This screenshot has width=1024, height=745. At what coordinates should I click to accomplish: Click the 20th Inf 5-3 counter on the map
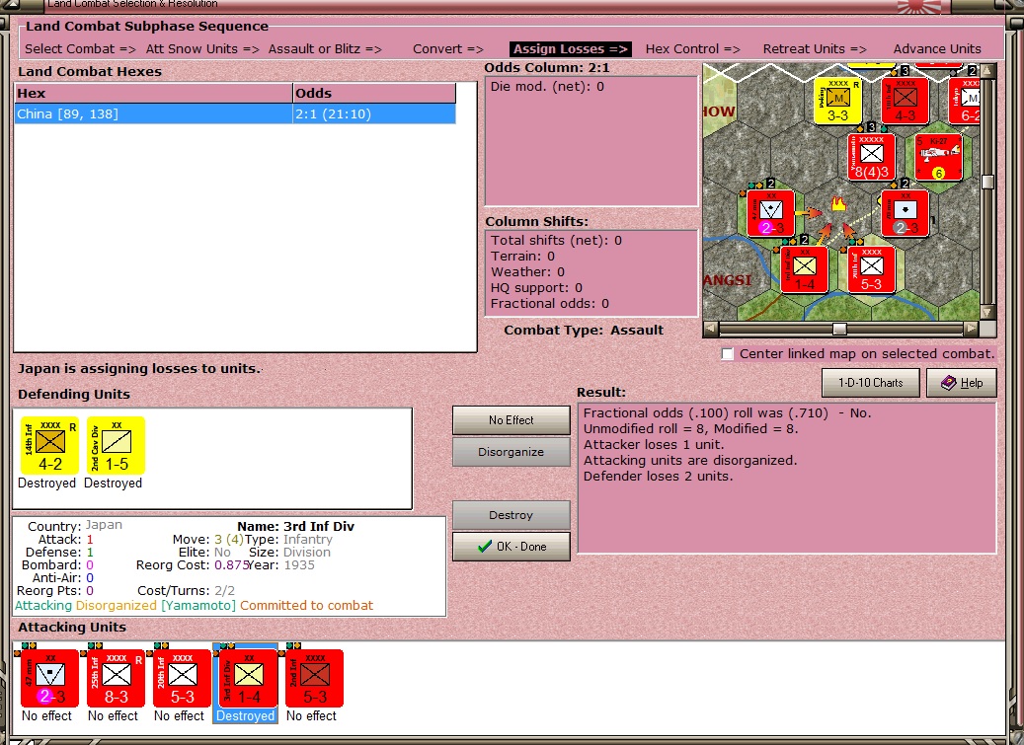pyautogui.click(x=871, y=269)
